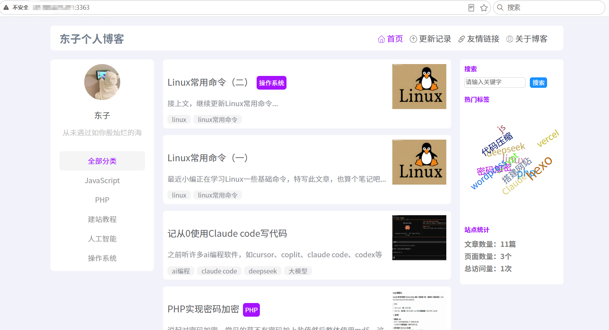
Task: Click the blue 搜索 button
Action: (x=538, y=82)
